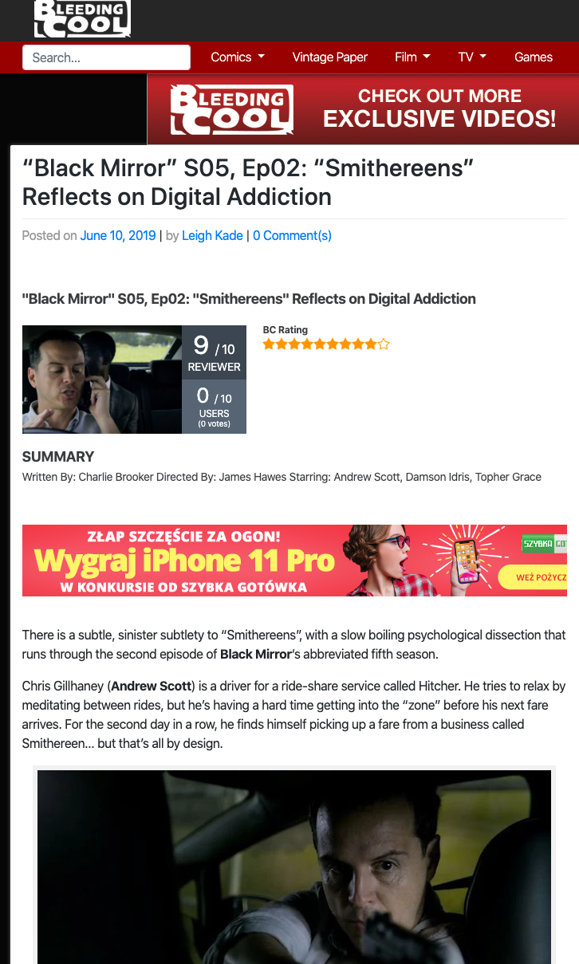Click the 0/10 Users score box

pos(214,407)
